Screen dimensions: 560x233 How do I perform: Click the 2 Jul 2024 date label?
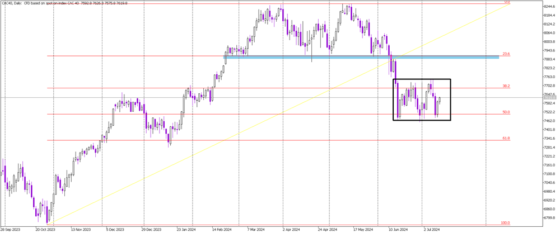click(432, 230)
